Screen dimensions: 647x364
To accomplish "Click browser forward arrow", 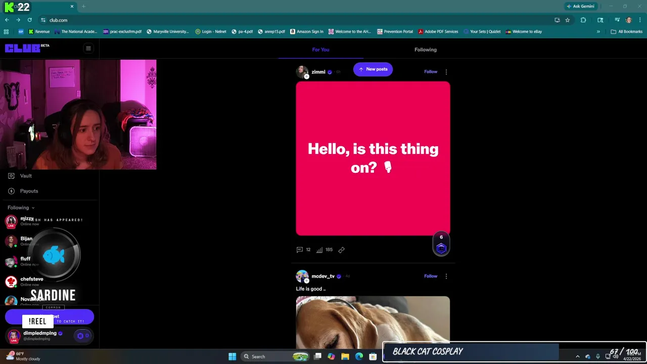I will click(x=18, y=20).
